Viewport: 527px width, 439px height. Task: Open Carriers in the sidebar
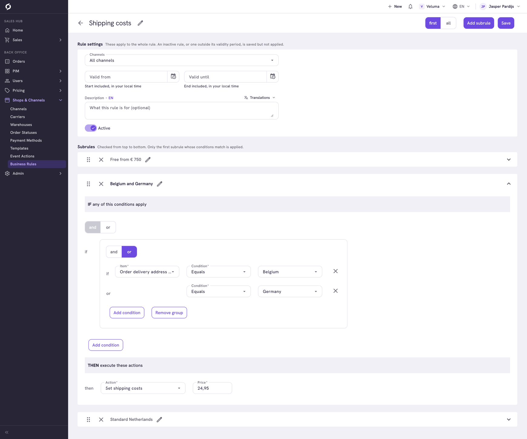click(x=18, y=117)
